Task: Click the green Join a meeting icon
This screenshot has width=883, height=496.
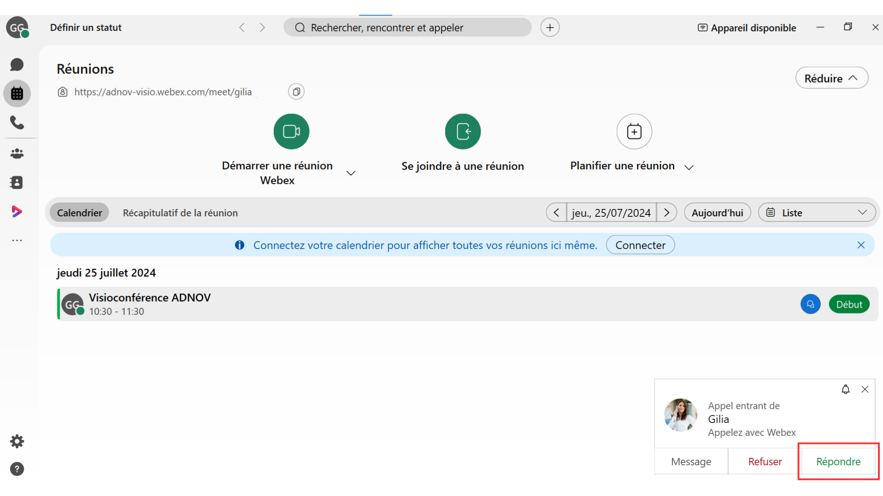Action: point(463,131)
